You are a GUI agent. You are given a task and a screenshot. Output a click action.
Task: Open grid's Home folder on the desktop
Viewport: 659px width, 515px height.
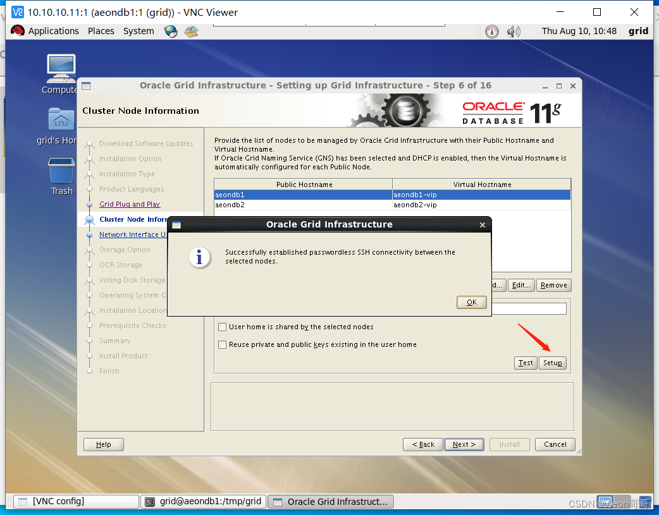pyautogui.click(x=60, y=119)
